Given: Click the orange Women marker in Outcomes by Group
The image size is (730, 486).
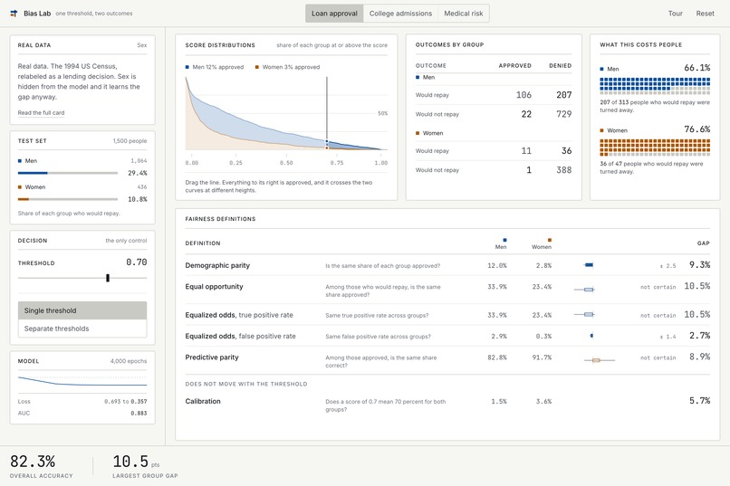Looking at the screenshot, I should coord(418,133).
